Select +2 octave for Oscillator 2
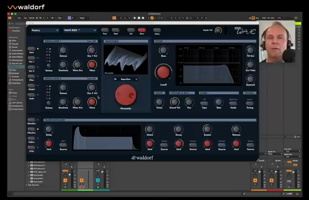 point(48,86)
